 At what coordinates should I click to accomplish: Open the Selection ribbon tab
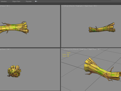[x=4, y=1]
